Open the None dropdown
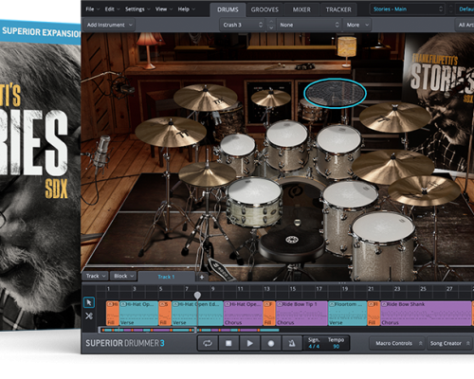474x379 pixels. [x=309, y=25]
